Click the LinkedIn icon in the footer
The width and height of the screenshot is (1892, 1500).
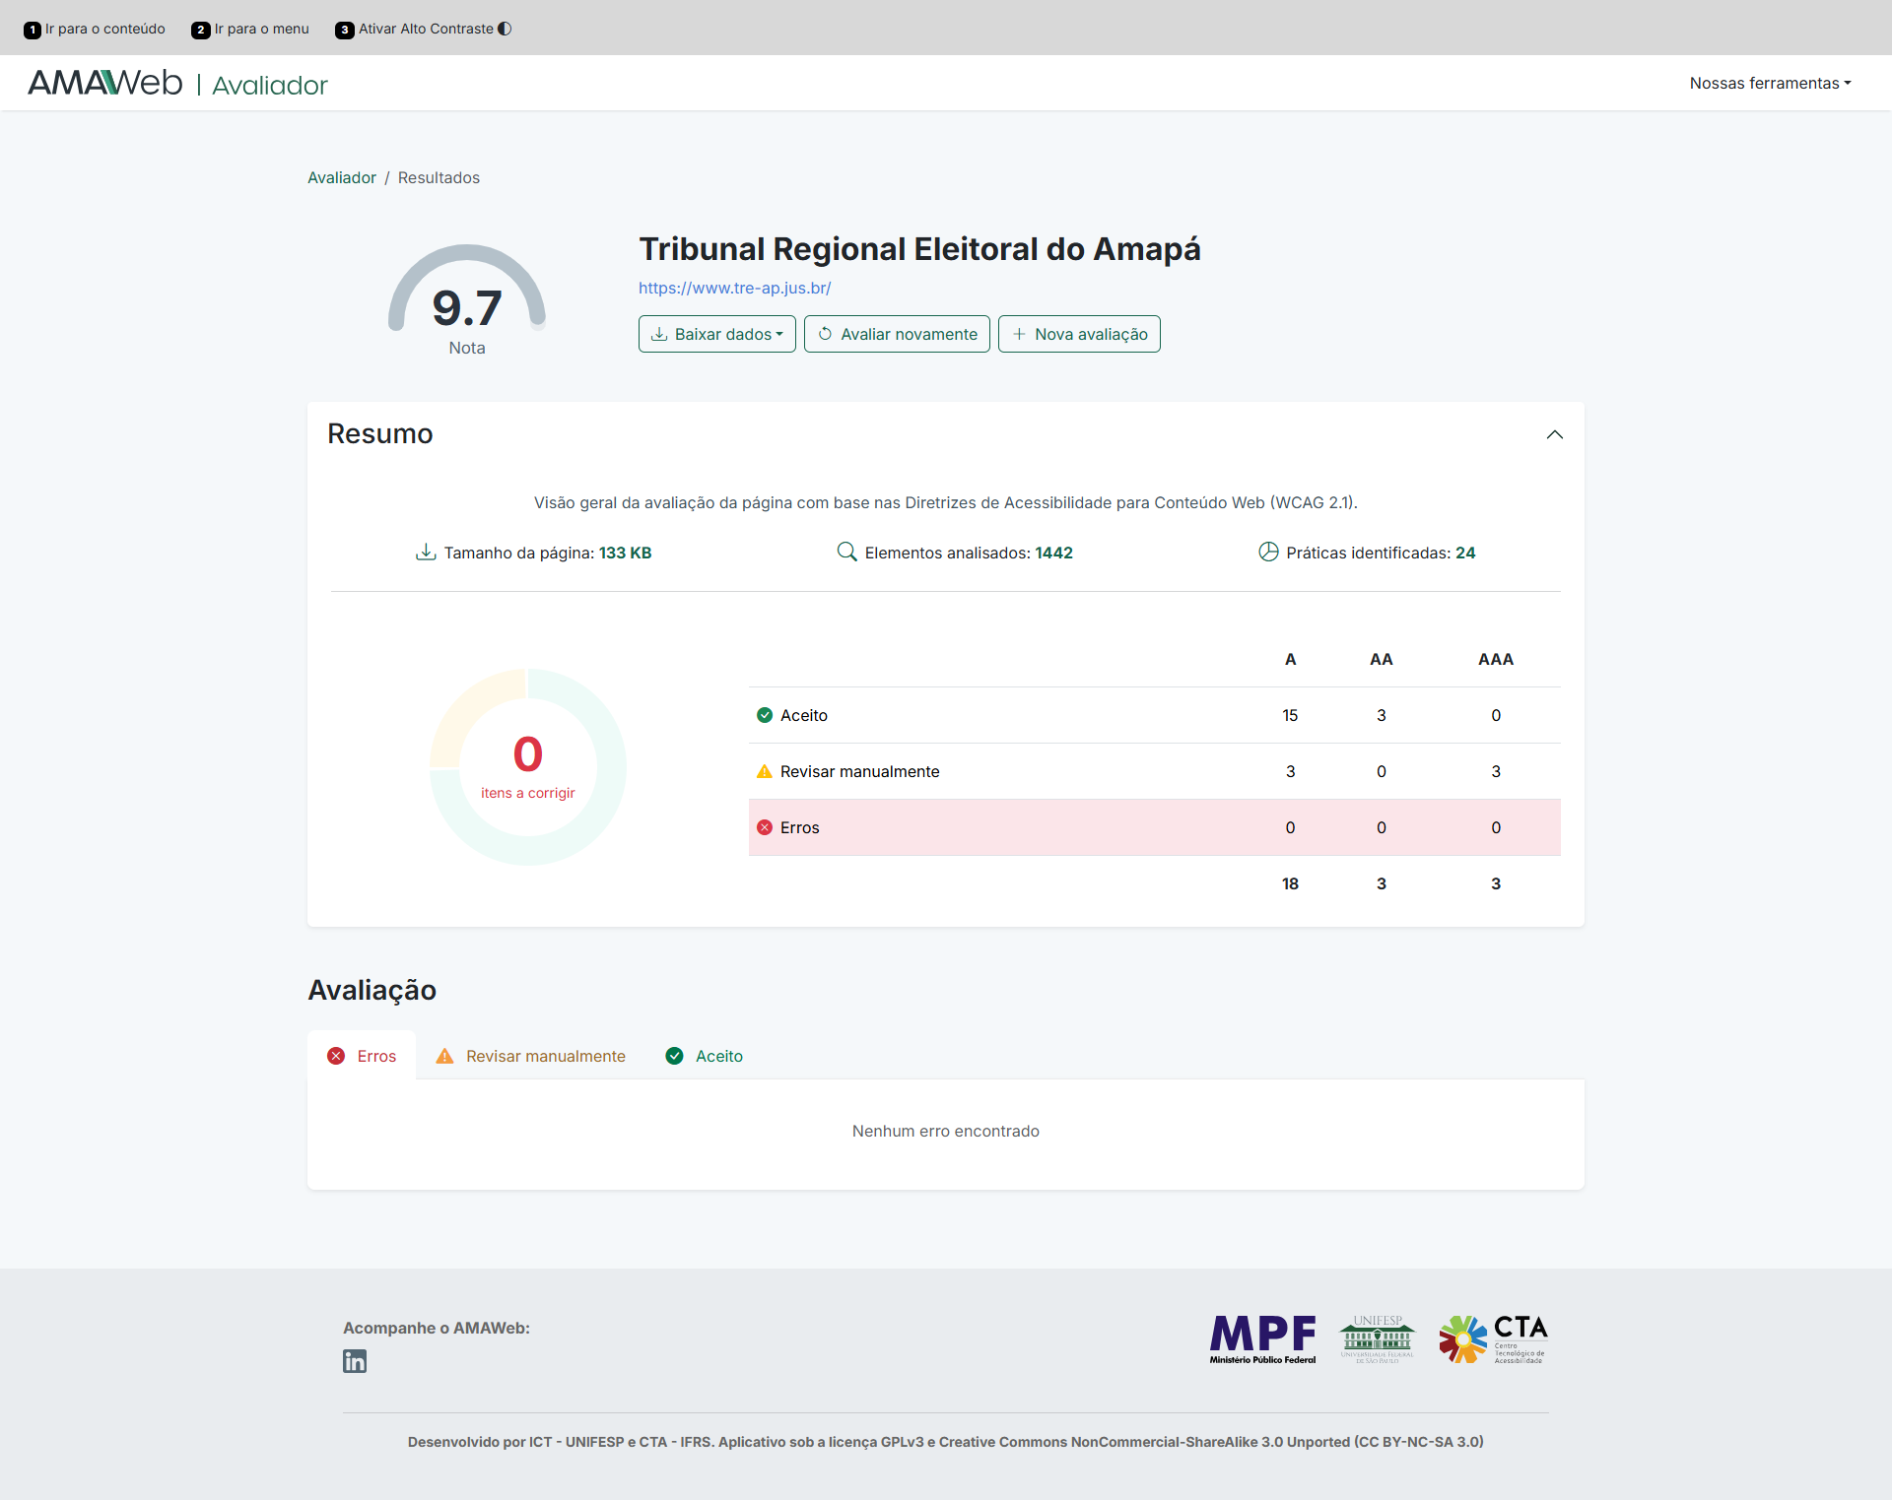(x=355, y=1361)
